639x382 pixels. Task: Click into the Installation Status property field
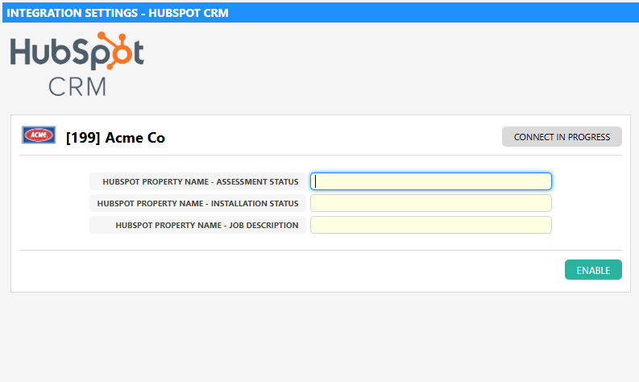430,203
